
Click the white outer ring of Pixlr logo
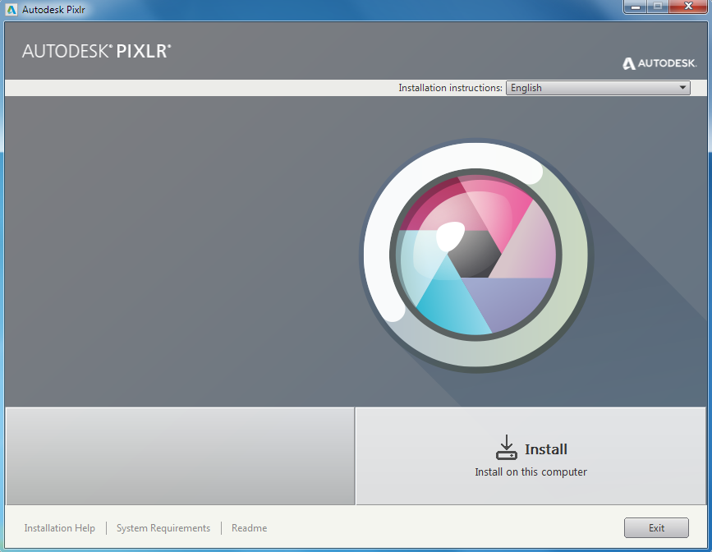pyautogui.click(x=379, y=246)
